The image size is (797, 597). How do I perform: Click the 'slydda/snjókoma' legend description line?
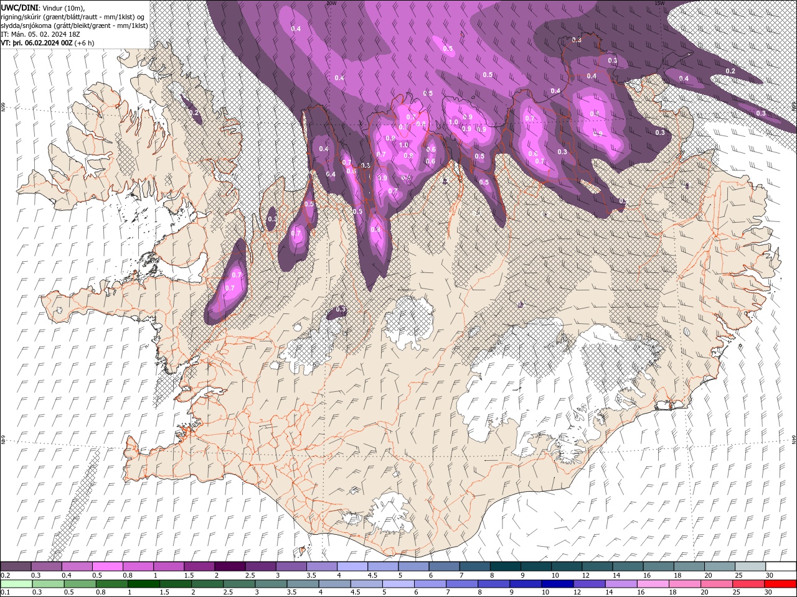pyautogui.click(x=74, y=25)
